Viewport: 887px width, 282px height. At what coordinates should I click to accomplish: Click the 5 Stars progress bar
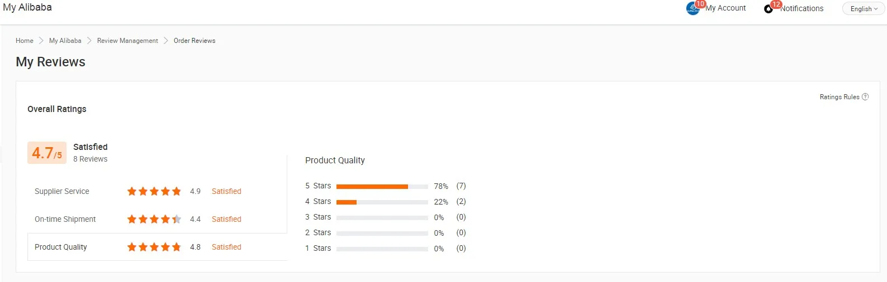382,187
